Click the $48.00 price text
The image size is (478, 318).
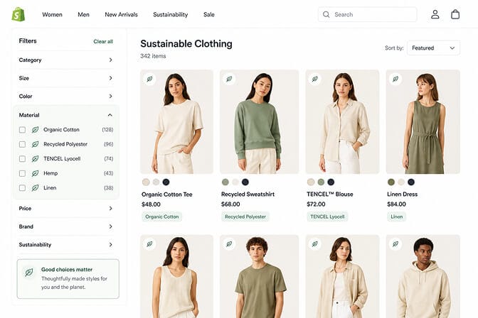coord(151,204)
